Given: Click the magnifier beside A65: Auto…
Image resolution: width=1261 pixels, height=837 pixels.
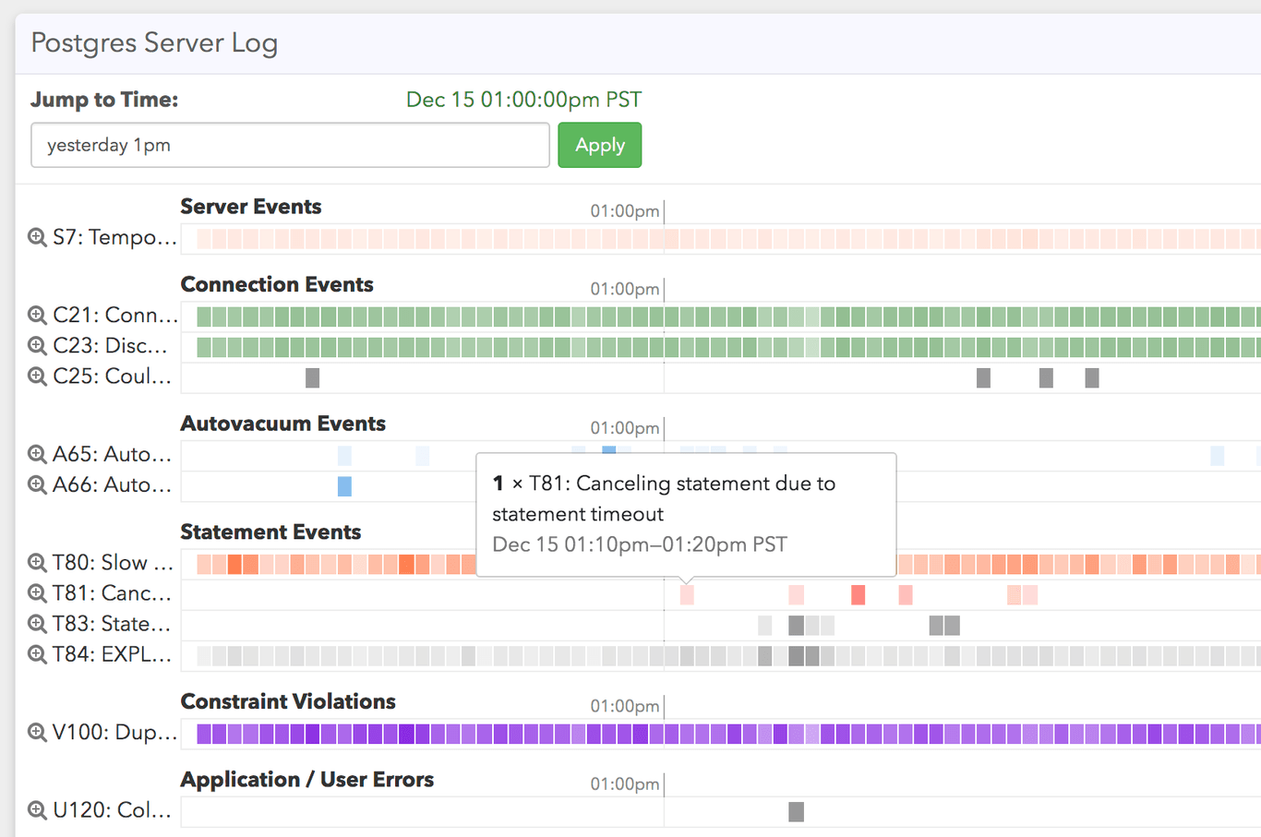Looking at the screenshot, I should click(x=37, y=454).
